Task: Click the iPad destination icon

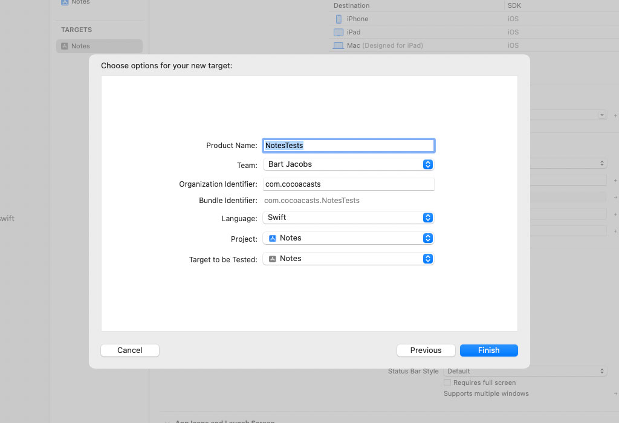Action: pos(339,33)
